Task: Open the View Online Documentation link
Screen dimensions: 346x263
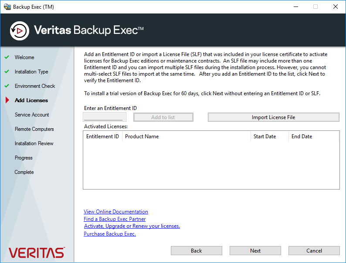Action: click(x=116, y=212)
